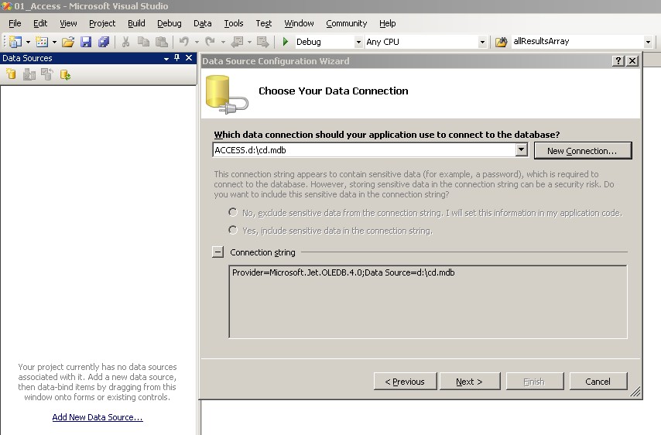Click the Redo arrow icon
Image resolution: width=661 pixels, height=435 pixels.
210,41
